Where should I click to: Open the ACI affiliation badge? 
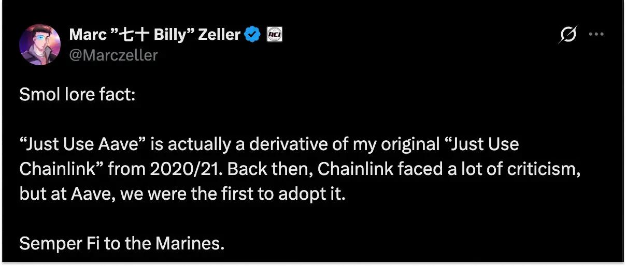(x=274, y=35)
